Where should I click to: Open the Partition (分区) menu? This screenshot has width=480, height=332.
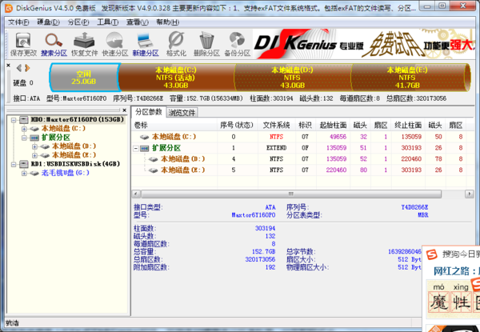tap(78, 22)
